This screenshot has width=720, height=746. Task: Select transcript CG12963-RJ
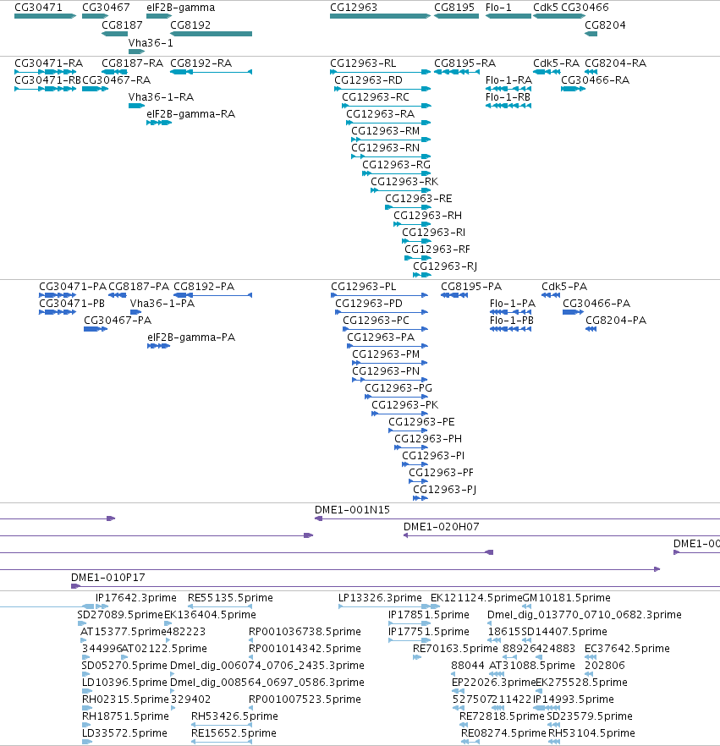[x=421, y=275]
